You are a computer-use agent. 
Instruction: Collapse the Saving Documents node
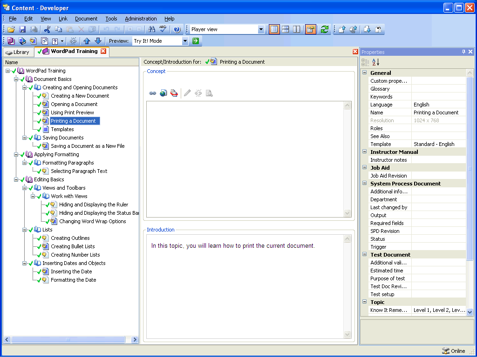25,138
